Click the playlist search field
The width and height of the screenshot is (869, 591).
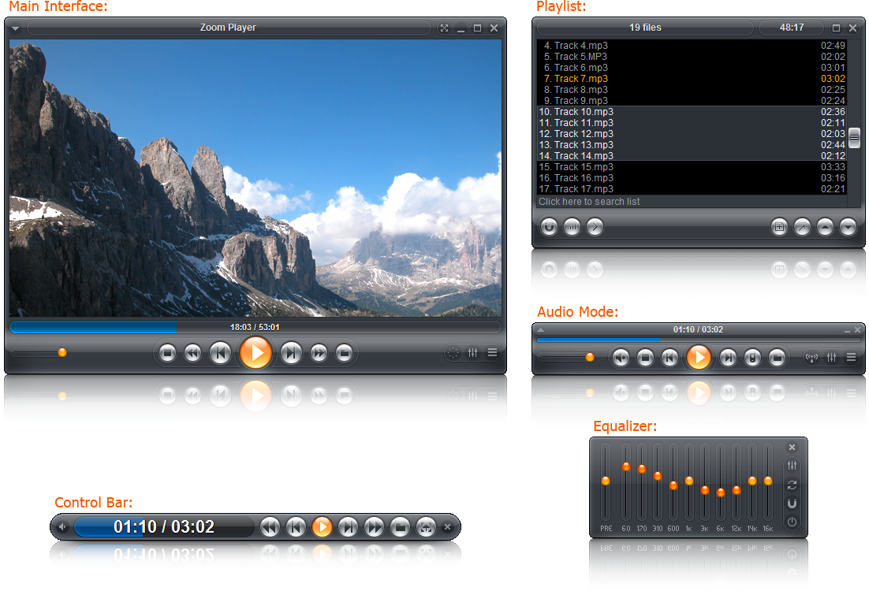[x=692, y=202]
